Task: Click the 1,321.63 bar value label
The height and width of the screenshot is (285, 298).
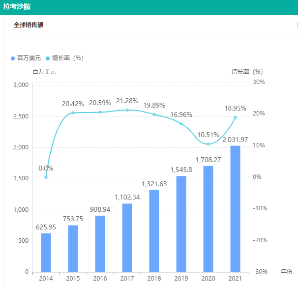Action: point(154,184)
